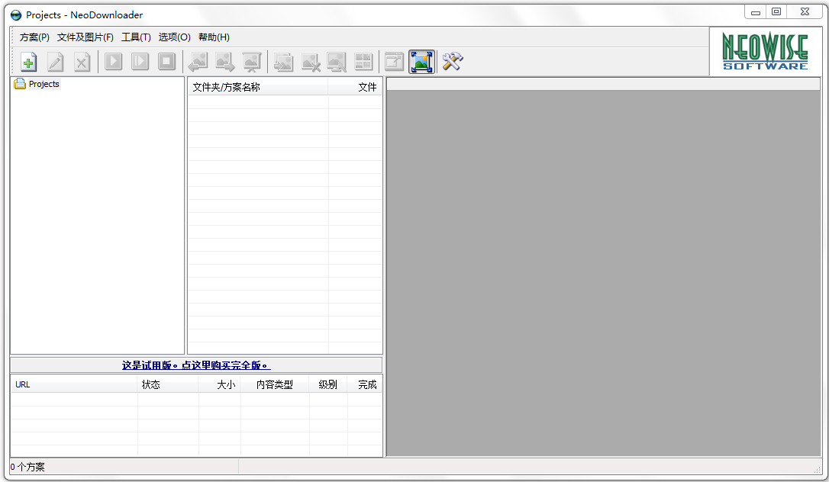This screenshot has height=482, width=829.
Task: Start downloading with the play icon
Action: 113,62
